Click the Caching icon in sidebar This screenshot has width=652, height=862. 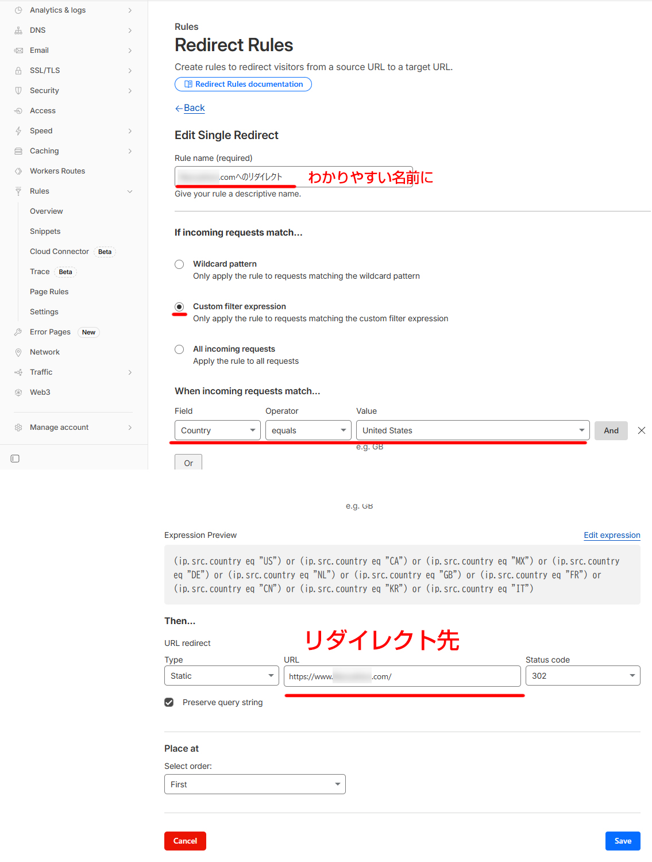click(18, 151)
